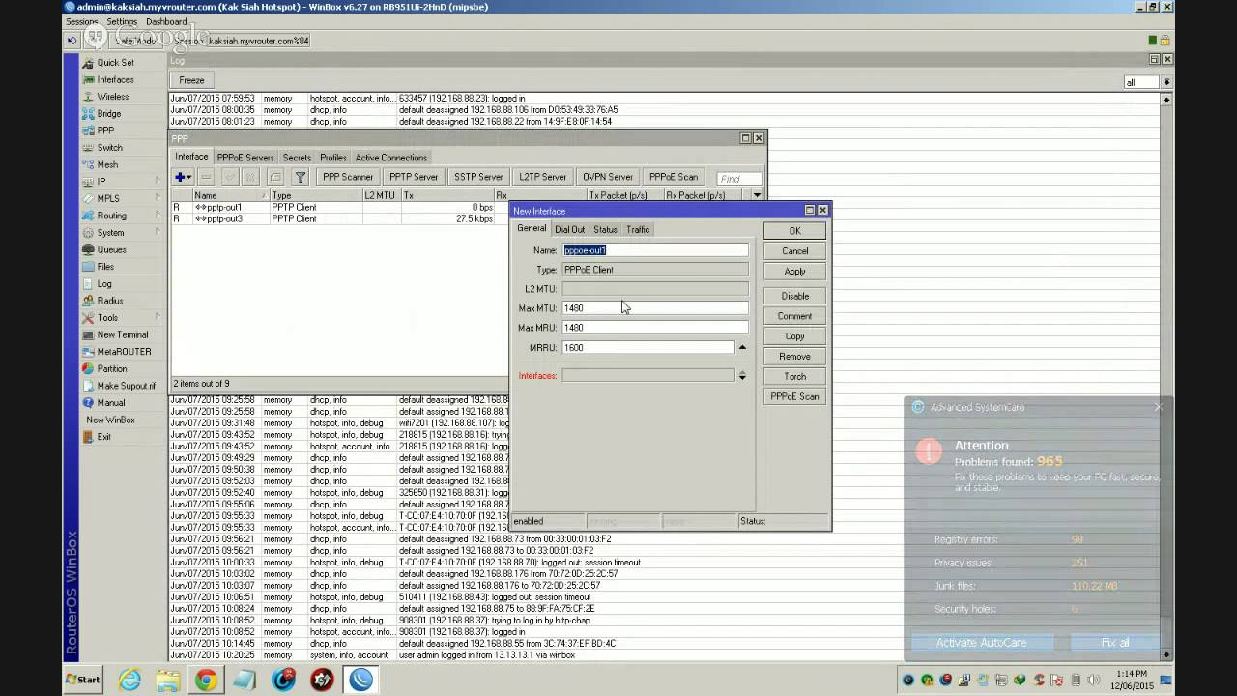
Task: Open the Bridge sidebar item
Action: pos(108,114)
